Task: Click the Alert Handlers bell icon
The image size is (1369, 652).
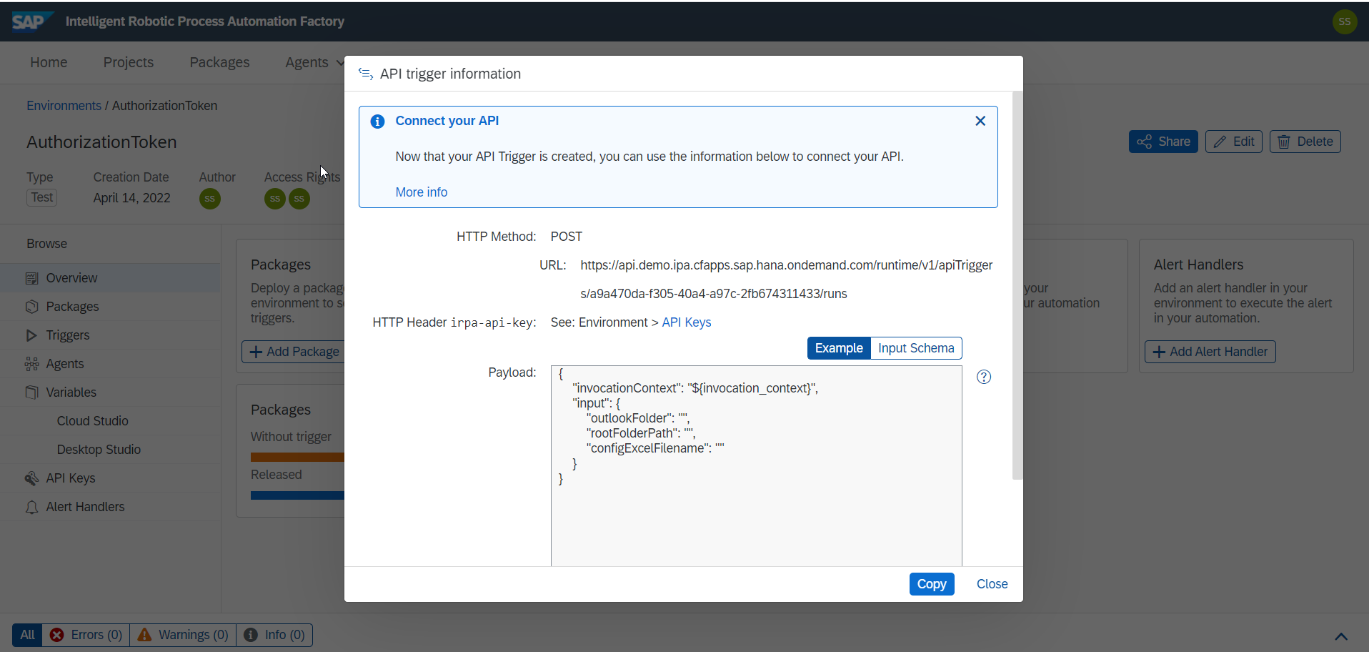Action: coord(31,507)
